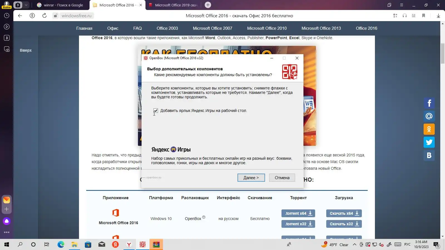
Task: Open the Alice assistant icon in sidebar
Action: coord(7,221)
